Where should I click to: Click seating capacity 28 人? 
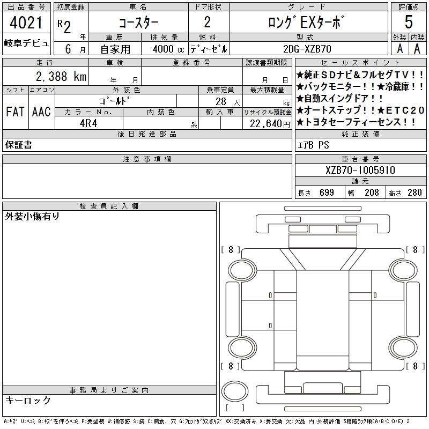coord(227,102)
